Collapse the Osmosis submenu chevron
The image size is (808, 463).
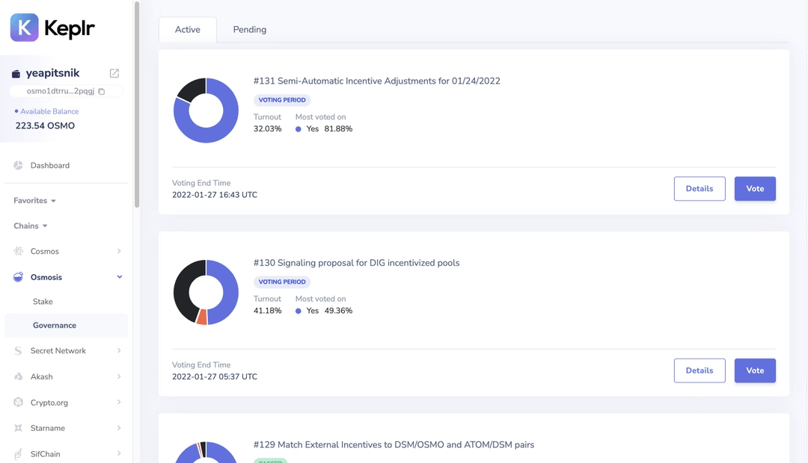click(x=119, y=277)
